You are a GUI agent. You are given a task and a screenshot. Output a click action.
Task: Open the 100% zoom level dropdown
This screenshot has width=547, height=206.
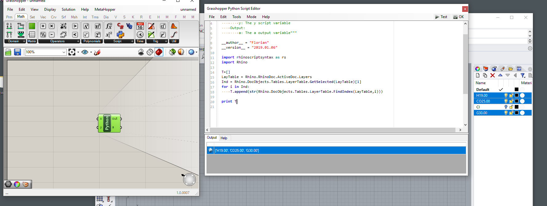[64, 52]
